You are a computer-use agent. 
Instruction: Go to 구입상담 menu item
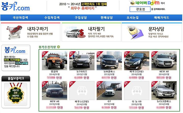pyautogui.click(x=81, y=18)
